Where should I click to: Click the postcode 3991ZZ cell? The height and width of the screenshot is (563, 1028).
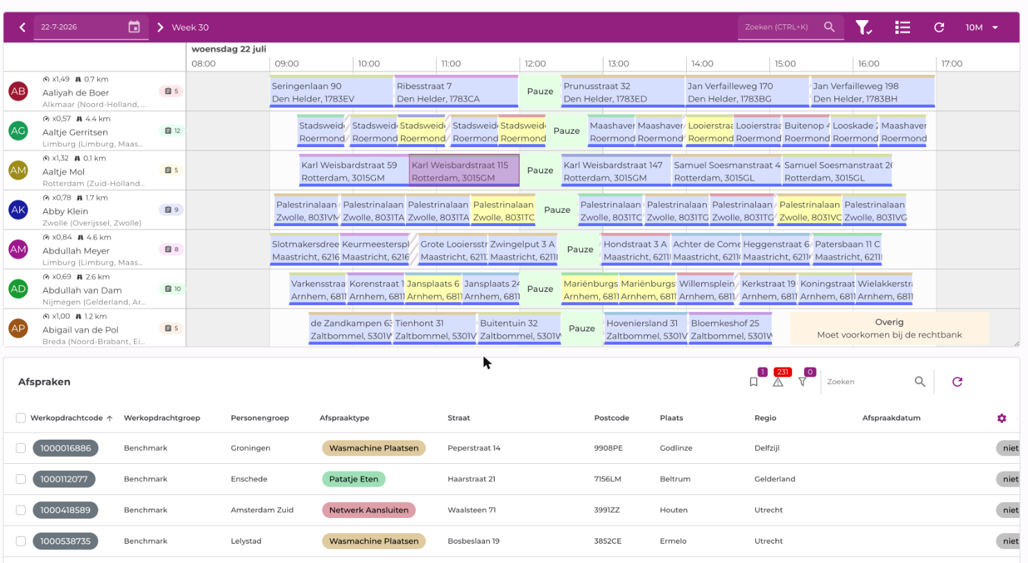[608, 510]
